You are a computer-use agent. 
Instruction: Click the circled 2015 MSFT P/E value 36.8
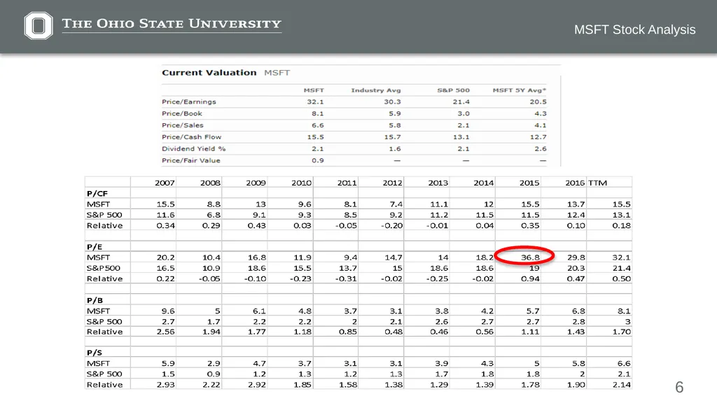[531, 257]
